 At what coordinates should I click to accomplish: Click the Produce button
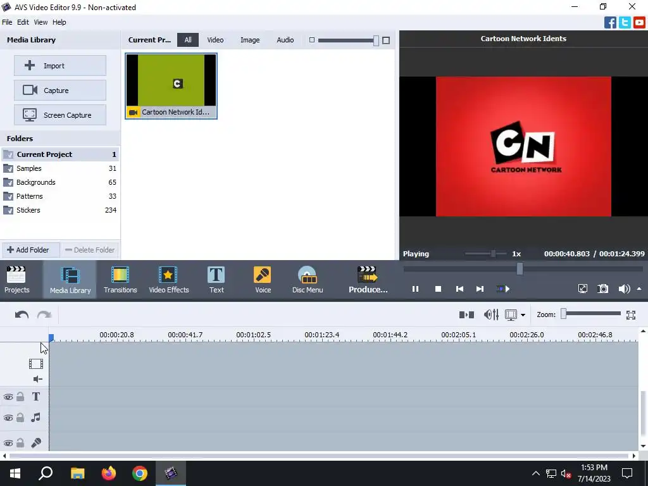coord(368,279)
